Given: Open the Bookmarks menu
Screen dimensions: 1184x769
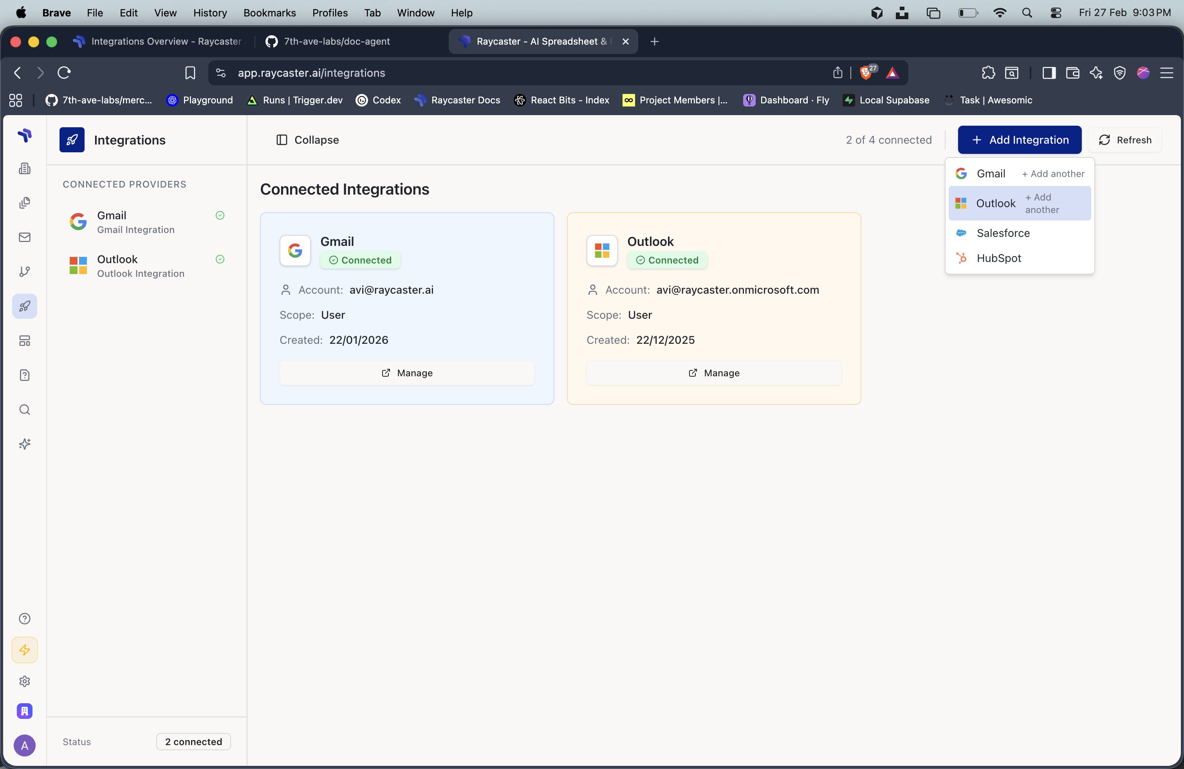Looking at the screenshot, I should 269,13.
